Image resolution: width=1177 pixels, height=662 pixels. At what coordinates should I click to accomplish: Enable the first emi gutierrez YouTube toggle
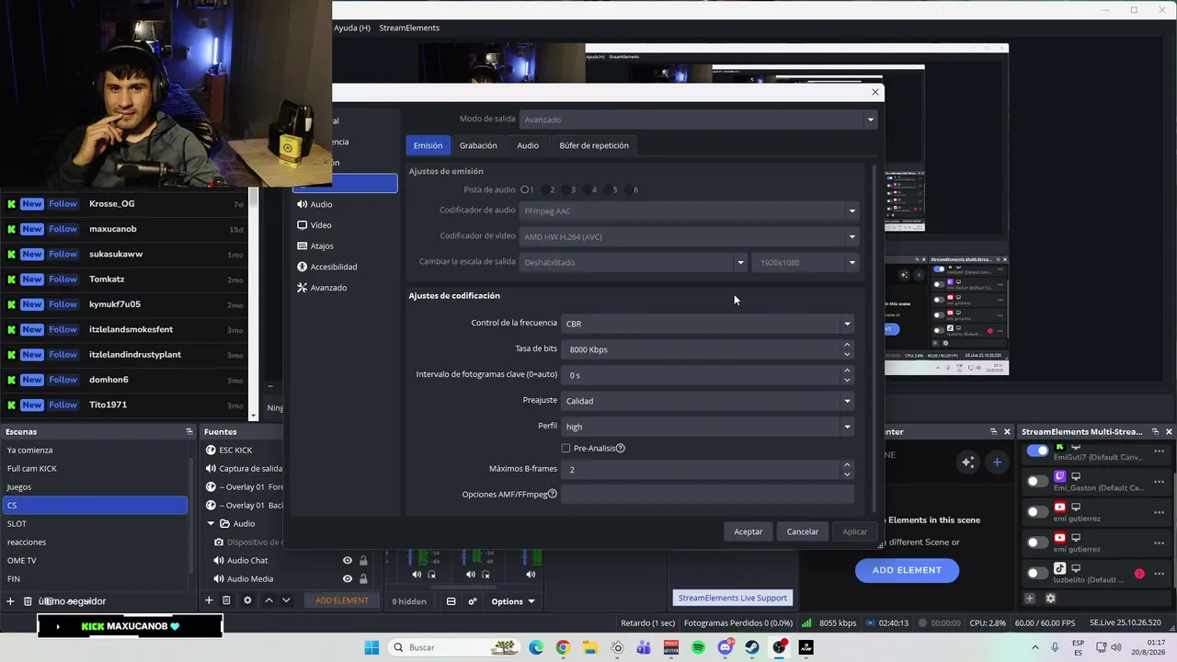click(x=1037, y=511)
